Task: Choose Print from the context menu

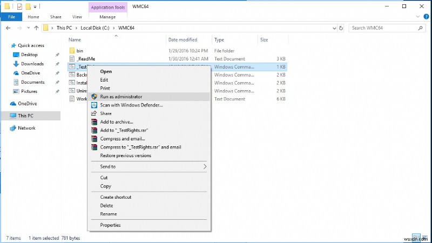Action: click(x=105, y=88)
